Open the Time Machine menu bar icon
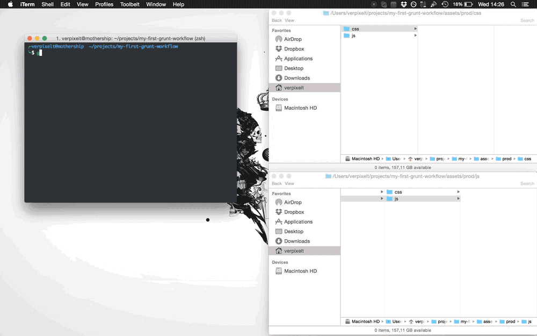Screen dimensions: 537x336 click(445, 4)
